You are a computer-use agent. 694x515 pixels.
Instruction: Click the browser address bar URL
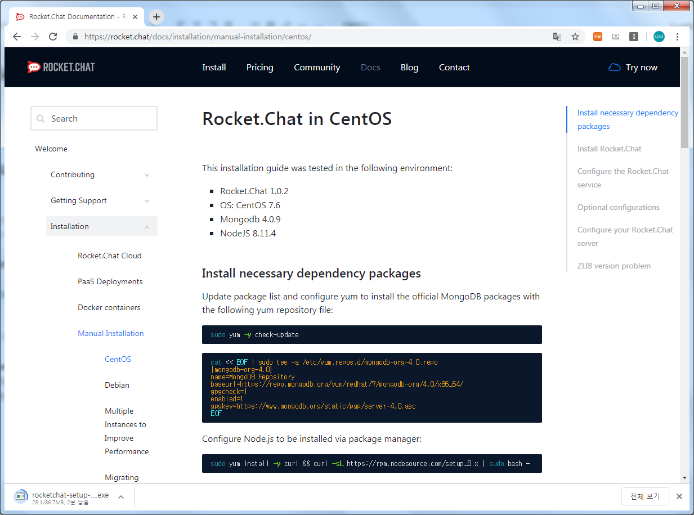(x=198, y=37)
